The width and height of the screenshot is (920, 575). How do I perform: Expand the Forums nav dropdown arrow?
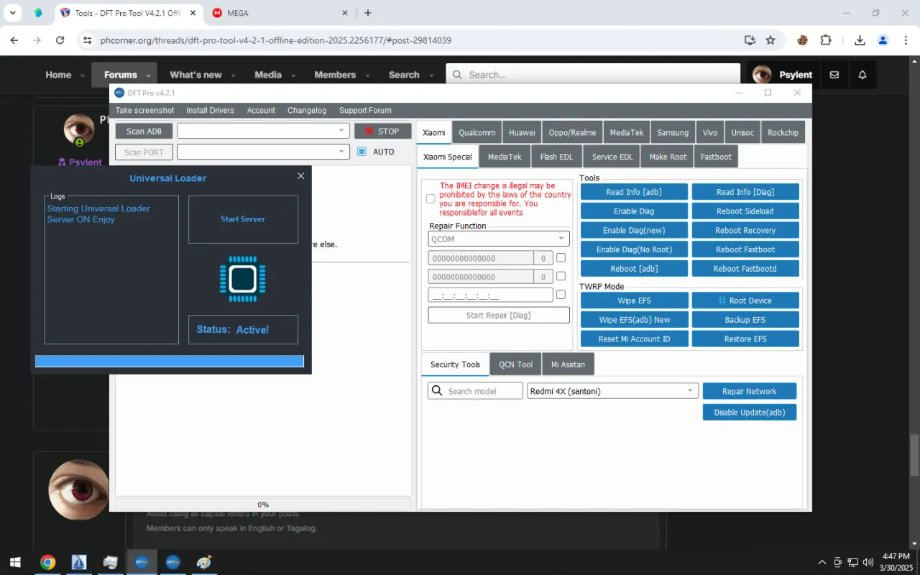tap(149, 75)
